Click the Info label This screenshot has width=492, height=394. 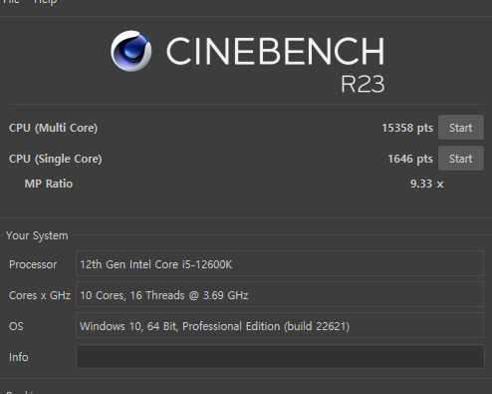[19, 357]
